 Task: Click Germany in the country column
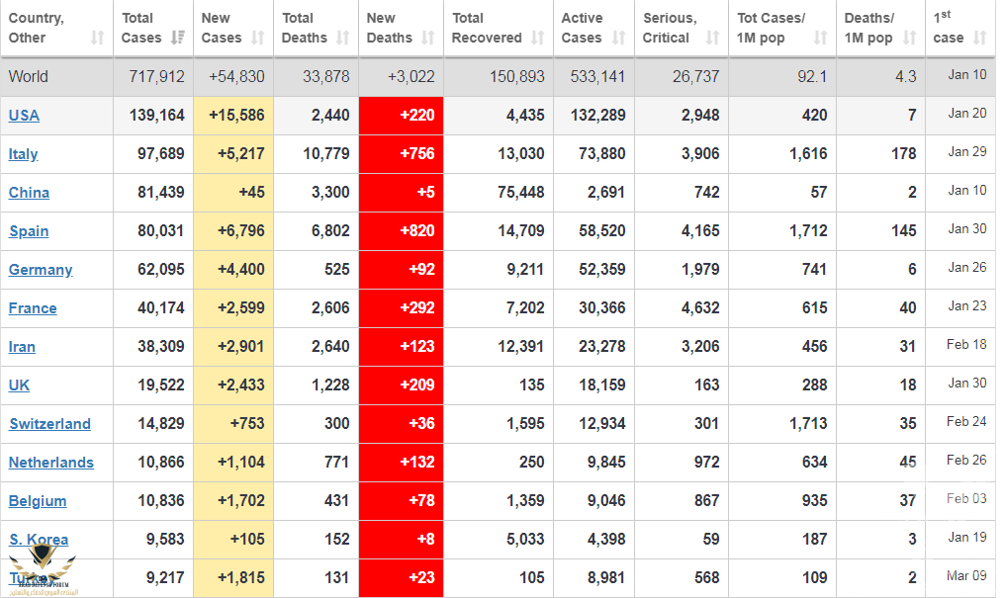(x=41, y=269)
